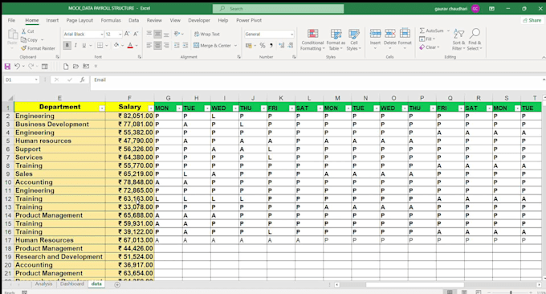Open the File tab
The height and width of the screenshot is (294, 546).
point(11,20)
